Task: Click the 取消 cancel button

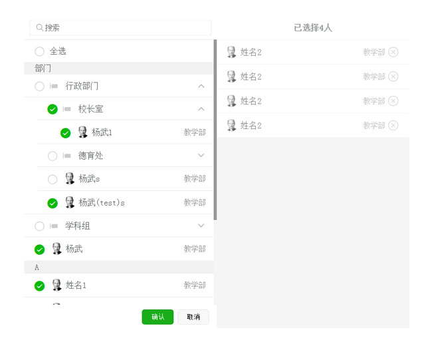Action: [193, 317]
